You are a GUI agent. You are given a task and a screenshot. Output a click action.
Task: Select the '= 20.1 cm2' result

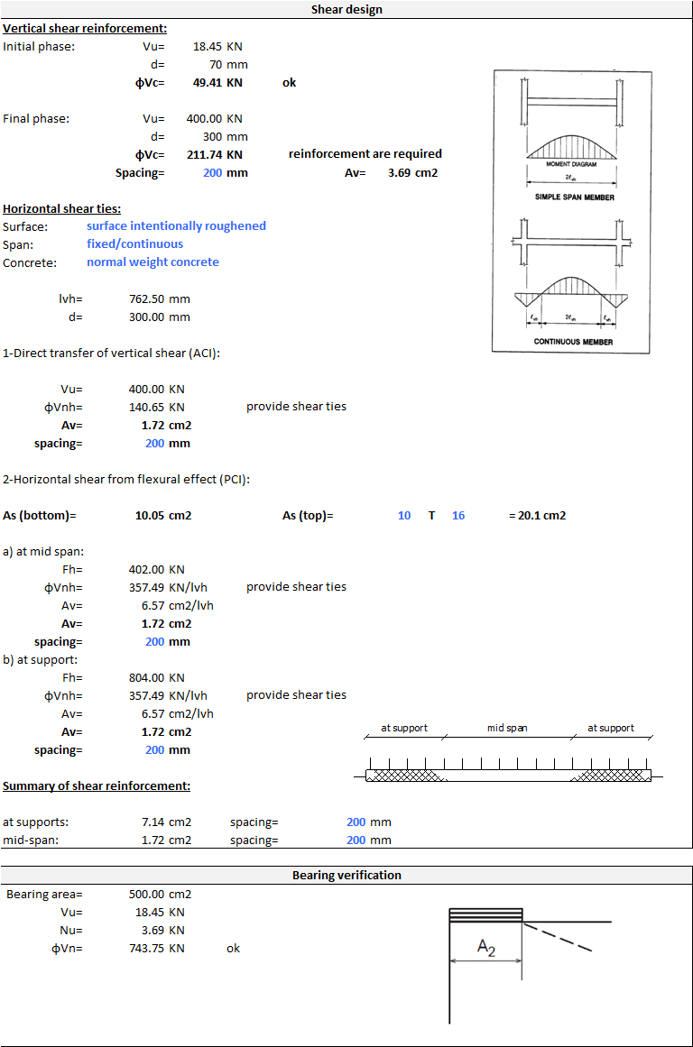pyautogui.click(x=537, y=516)
